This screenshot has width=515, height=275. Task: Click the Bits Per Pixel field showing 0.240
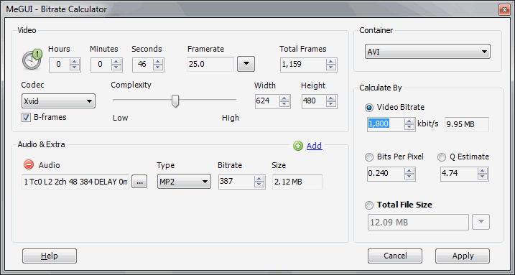pyautogui.click(x=386, y=174)
